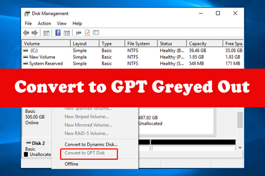Click the drive icon beside System Reserved

click(x=26, y=63)
